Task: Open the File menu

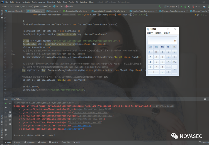Action: [x=7, y=2]
